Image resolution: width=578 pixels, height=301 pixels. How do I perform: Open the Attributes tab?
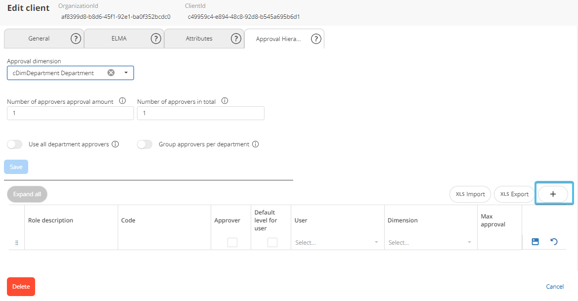click(199, 39)
